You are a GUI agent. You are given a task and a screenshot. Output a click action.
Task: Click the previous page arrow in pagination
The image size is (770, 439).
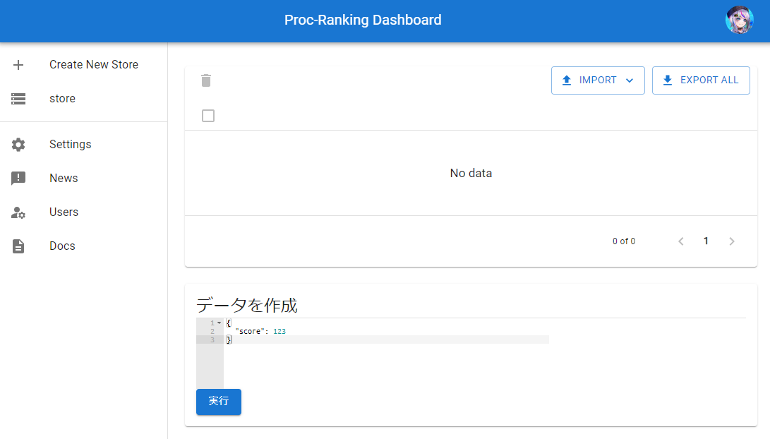pyautogui.click(x=680, y=241)
